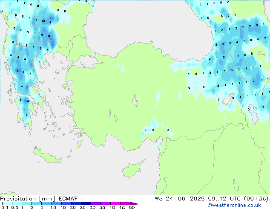Click the 0.5–1 mm legend color swatch
270x209 pixels.
tap(17, 203)
